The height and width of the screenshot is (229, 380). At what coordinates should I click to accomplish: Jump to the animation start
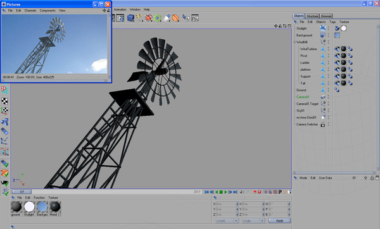pos(206,192)
